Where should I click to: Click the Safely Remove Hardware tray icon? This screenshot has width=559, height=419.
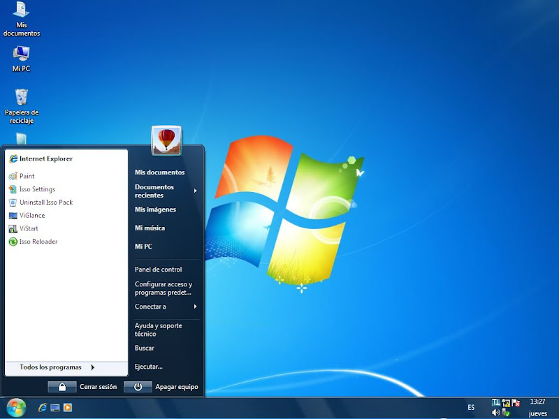coord(505,413)
